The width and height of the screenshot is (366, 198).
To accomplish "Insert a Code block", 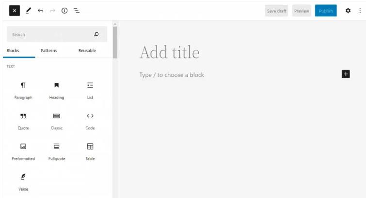I will 90,120.
